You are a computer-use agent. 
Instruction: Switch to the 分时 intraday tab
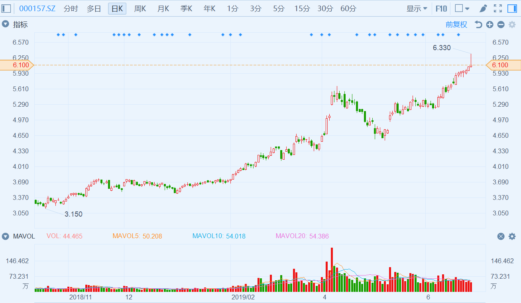tap(71, 8)
